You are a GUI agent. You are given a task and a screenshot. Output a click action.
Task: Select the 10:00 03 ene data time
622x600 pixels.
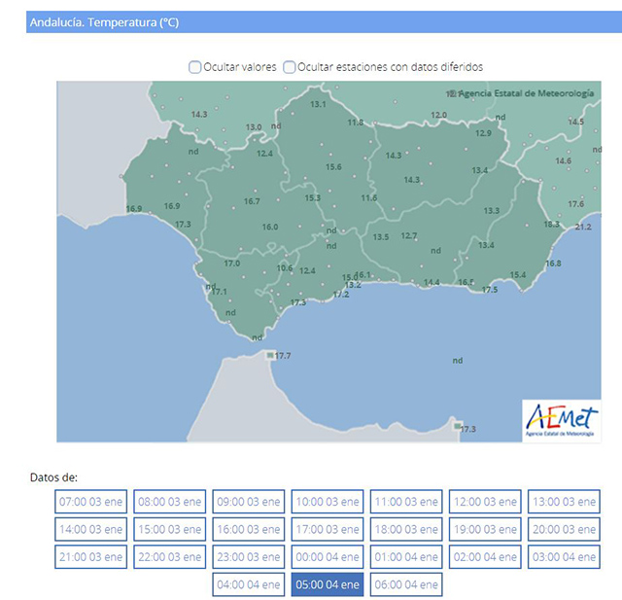(x=328, y=502)
